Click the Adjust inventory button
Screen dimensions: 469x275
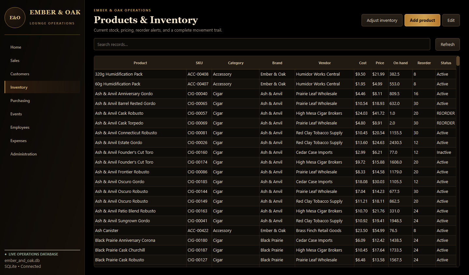[382, 20]
